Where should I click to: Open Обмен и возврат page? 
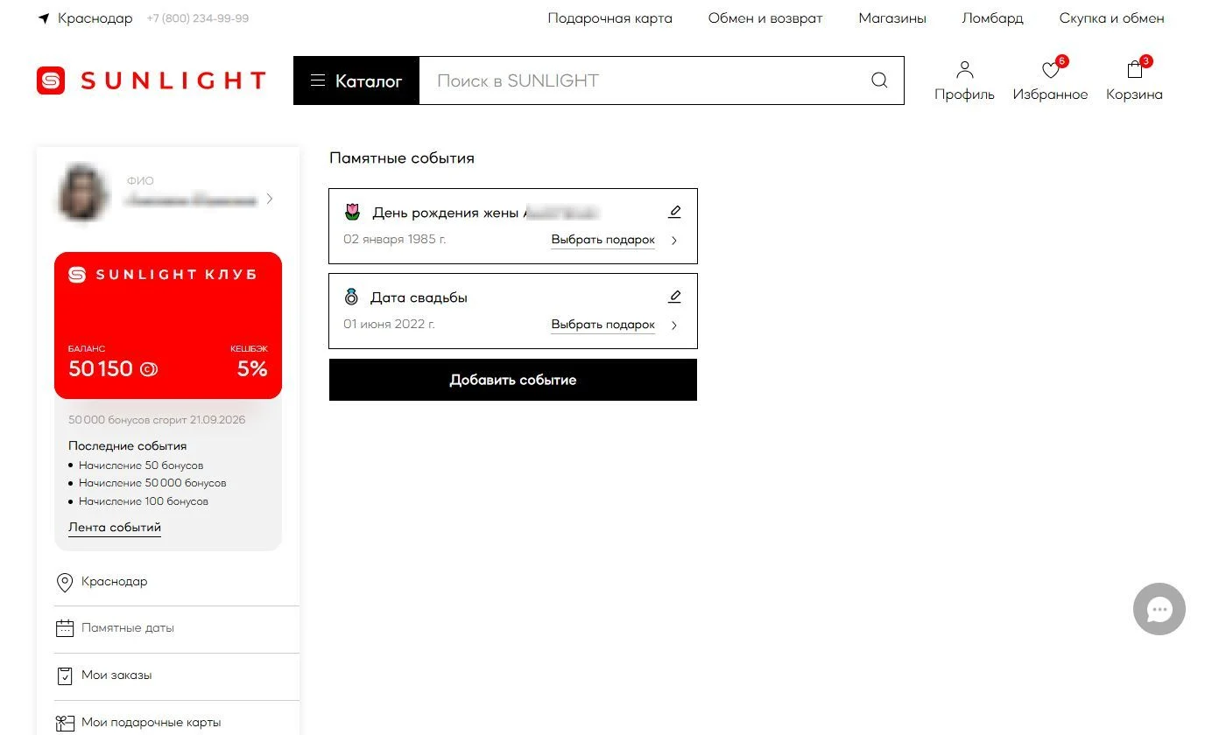tap(765, 18)
